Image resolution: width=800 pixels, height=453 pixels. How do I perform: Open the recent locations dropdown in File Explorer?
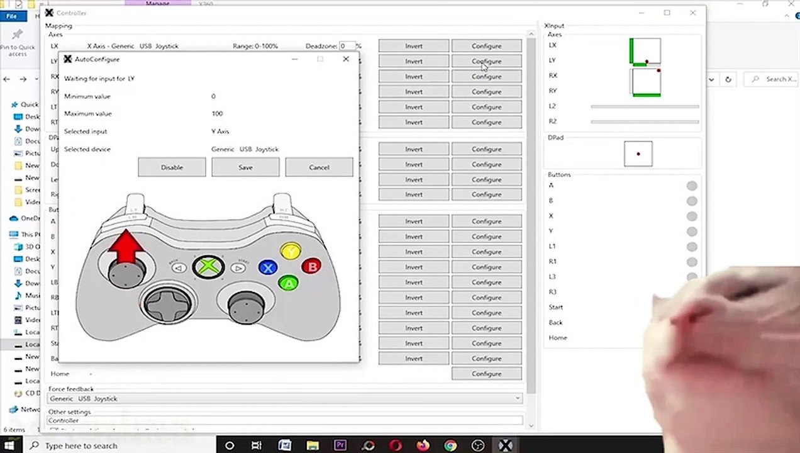coord(36,79)
